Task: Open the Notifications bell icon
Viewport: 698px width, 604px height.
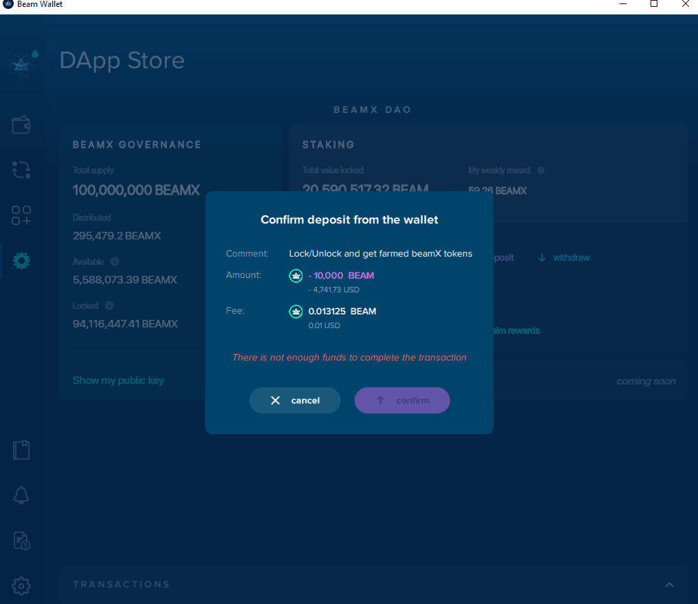Action: [x=21, y=495]
